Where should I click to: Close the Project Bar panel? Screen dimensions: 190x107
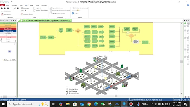pyautogui.click(x=15, y=20)
